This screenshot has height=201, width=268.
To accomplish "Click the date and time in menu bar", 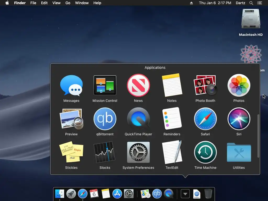I will 215,3.
